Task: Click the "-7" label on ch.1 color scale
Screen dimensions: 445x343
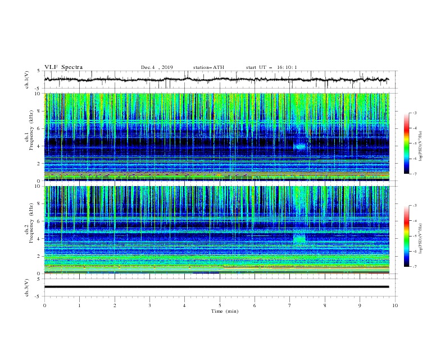Action: 415,174
